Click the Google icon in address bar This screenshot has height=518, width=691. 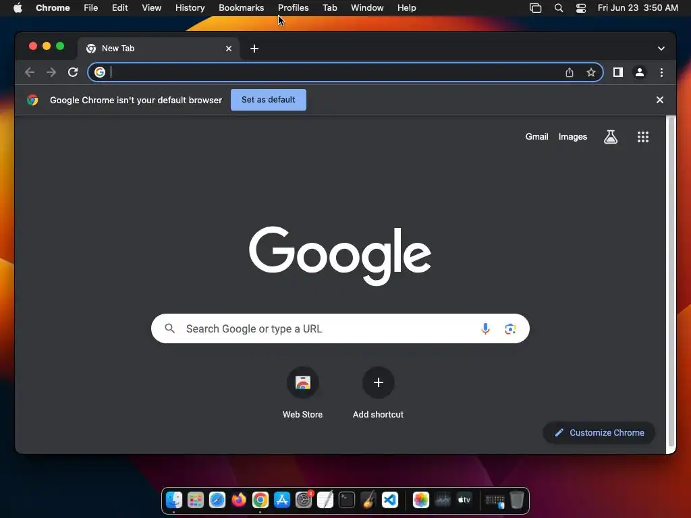tap(100, 72)
